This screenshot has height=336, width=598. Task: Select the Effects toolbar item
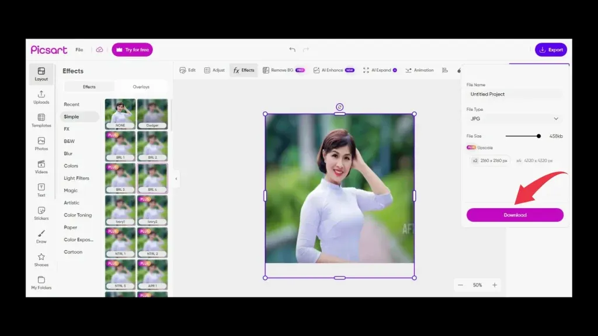point(244,70)
